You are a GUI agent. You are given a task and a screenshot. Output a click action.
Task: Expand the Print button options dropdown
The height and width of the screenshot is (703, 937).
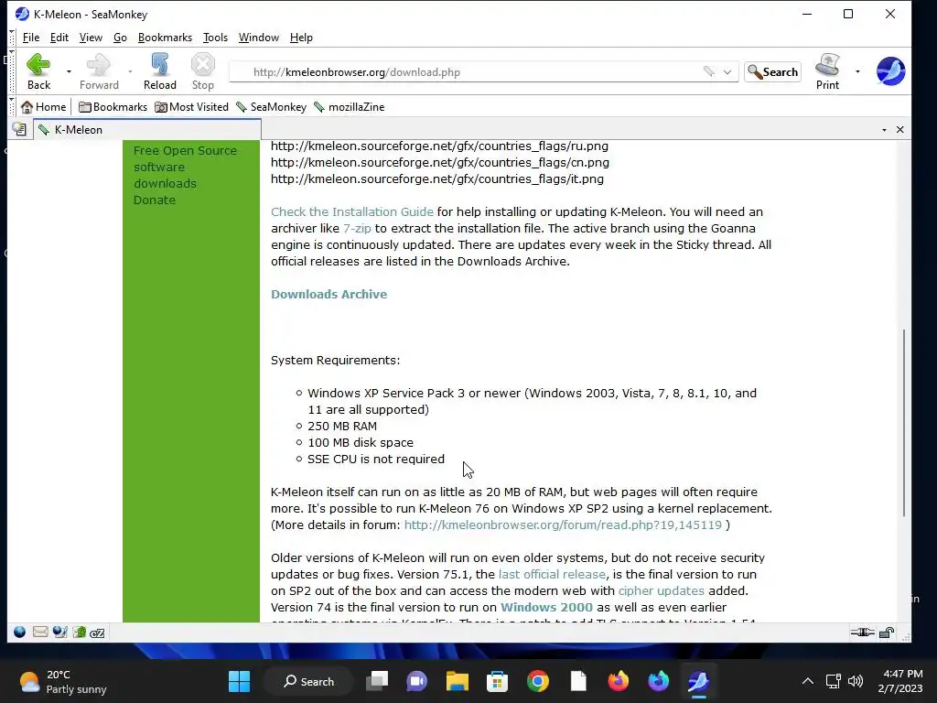pos(857,71)
